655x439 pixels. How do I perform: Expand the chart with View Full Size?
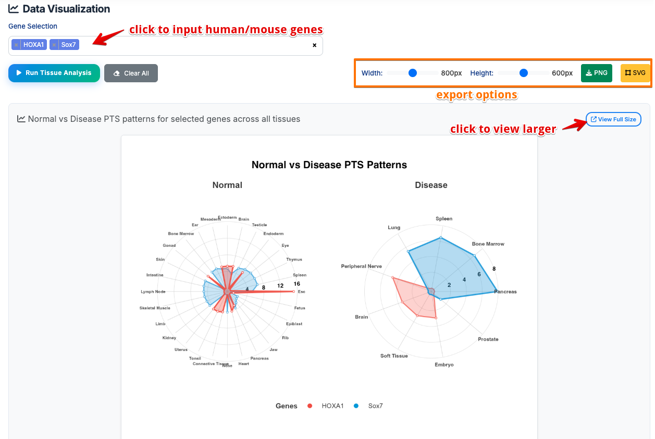(x=613, y=119)
